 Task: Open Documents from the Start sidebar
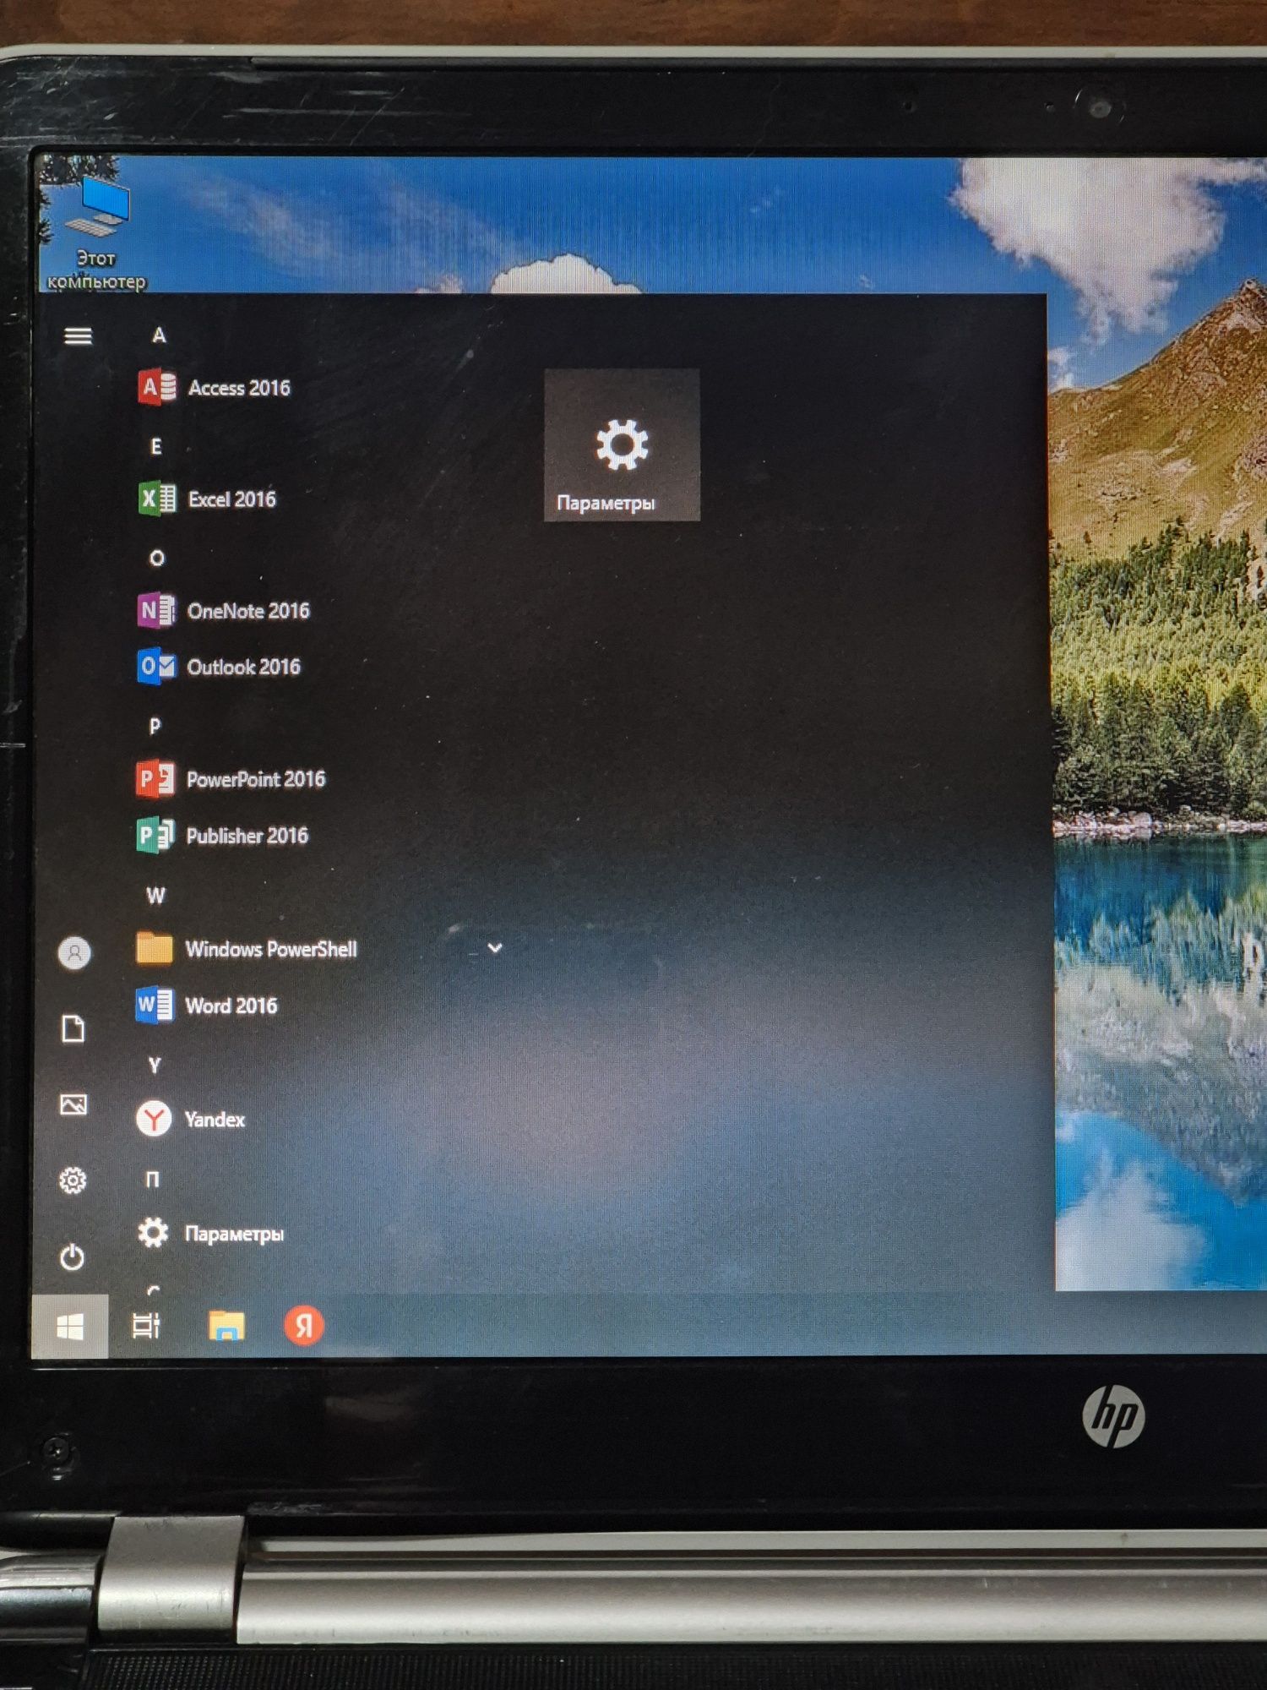[x=73, y=1029]
